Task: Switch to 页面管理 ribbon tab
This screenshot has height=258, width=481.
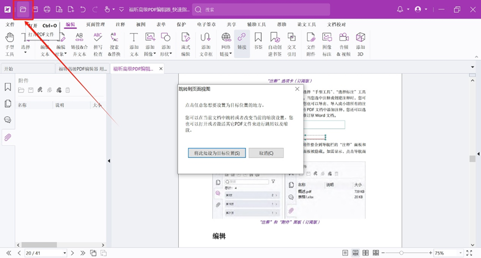Action: [95, 24]
